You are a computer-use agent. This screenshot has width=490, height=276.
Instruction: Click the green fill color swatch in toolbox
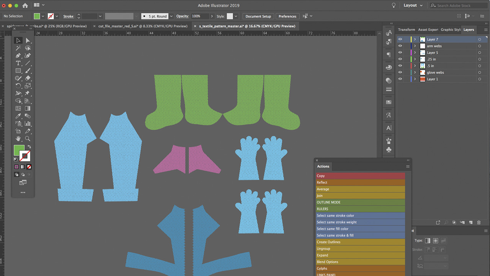[19, 150]
